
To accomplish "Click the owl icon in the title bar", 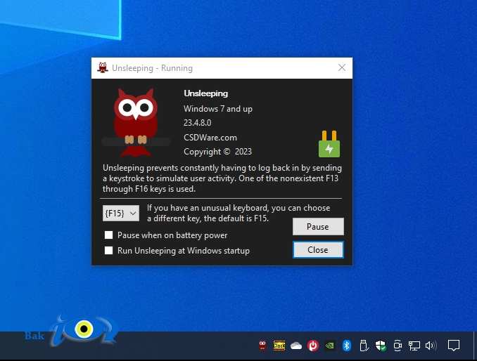I will (x=103, y=67).
